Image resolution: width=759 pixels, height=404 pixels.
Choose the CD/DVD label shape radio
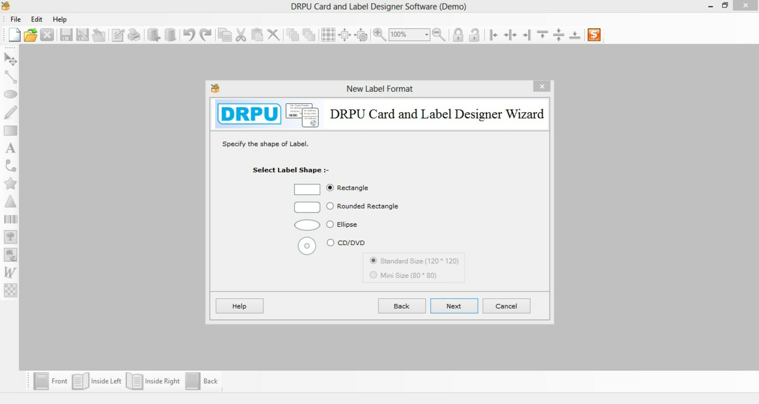coord(330,242)
